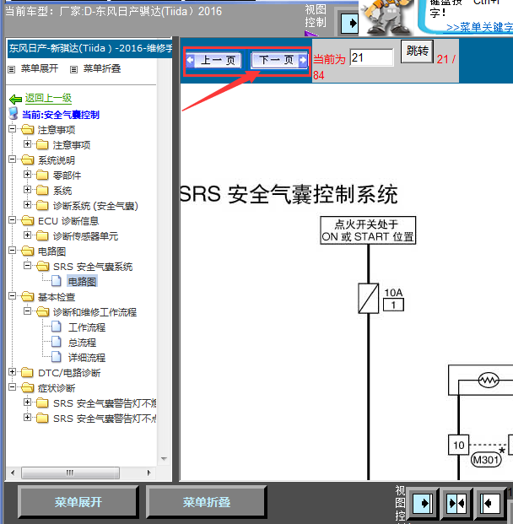Click the 电路图 top-level folder icon

pos(27,251)
